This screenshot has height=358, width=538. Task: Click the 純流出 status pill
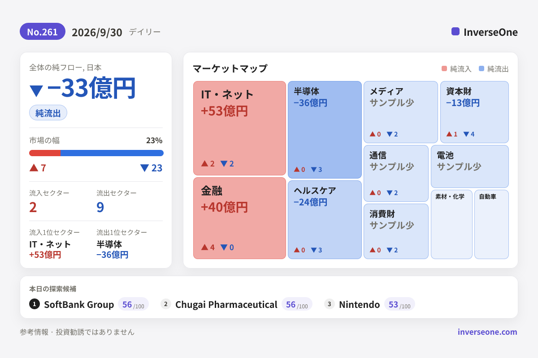[48, 113]
